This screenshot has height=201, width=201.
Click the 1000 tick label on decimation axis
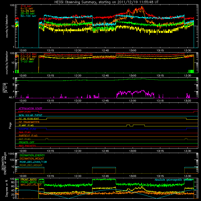coord(11,154)
